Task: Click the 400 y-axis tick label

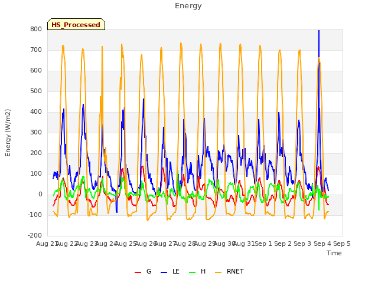Action: (x=36, y=111)
